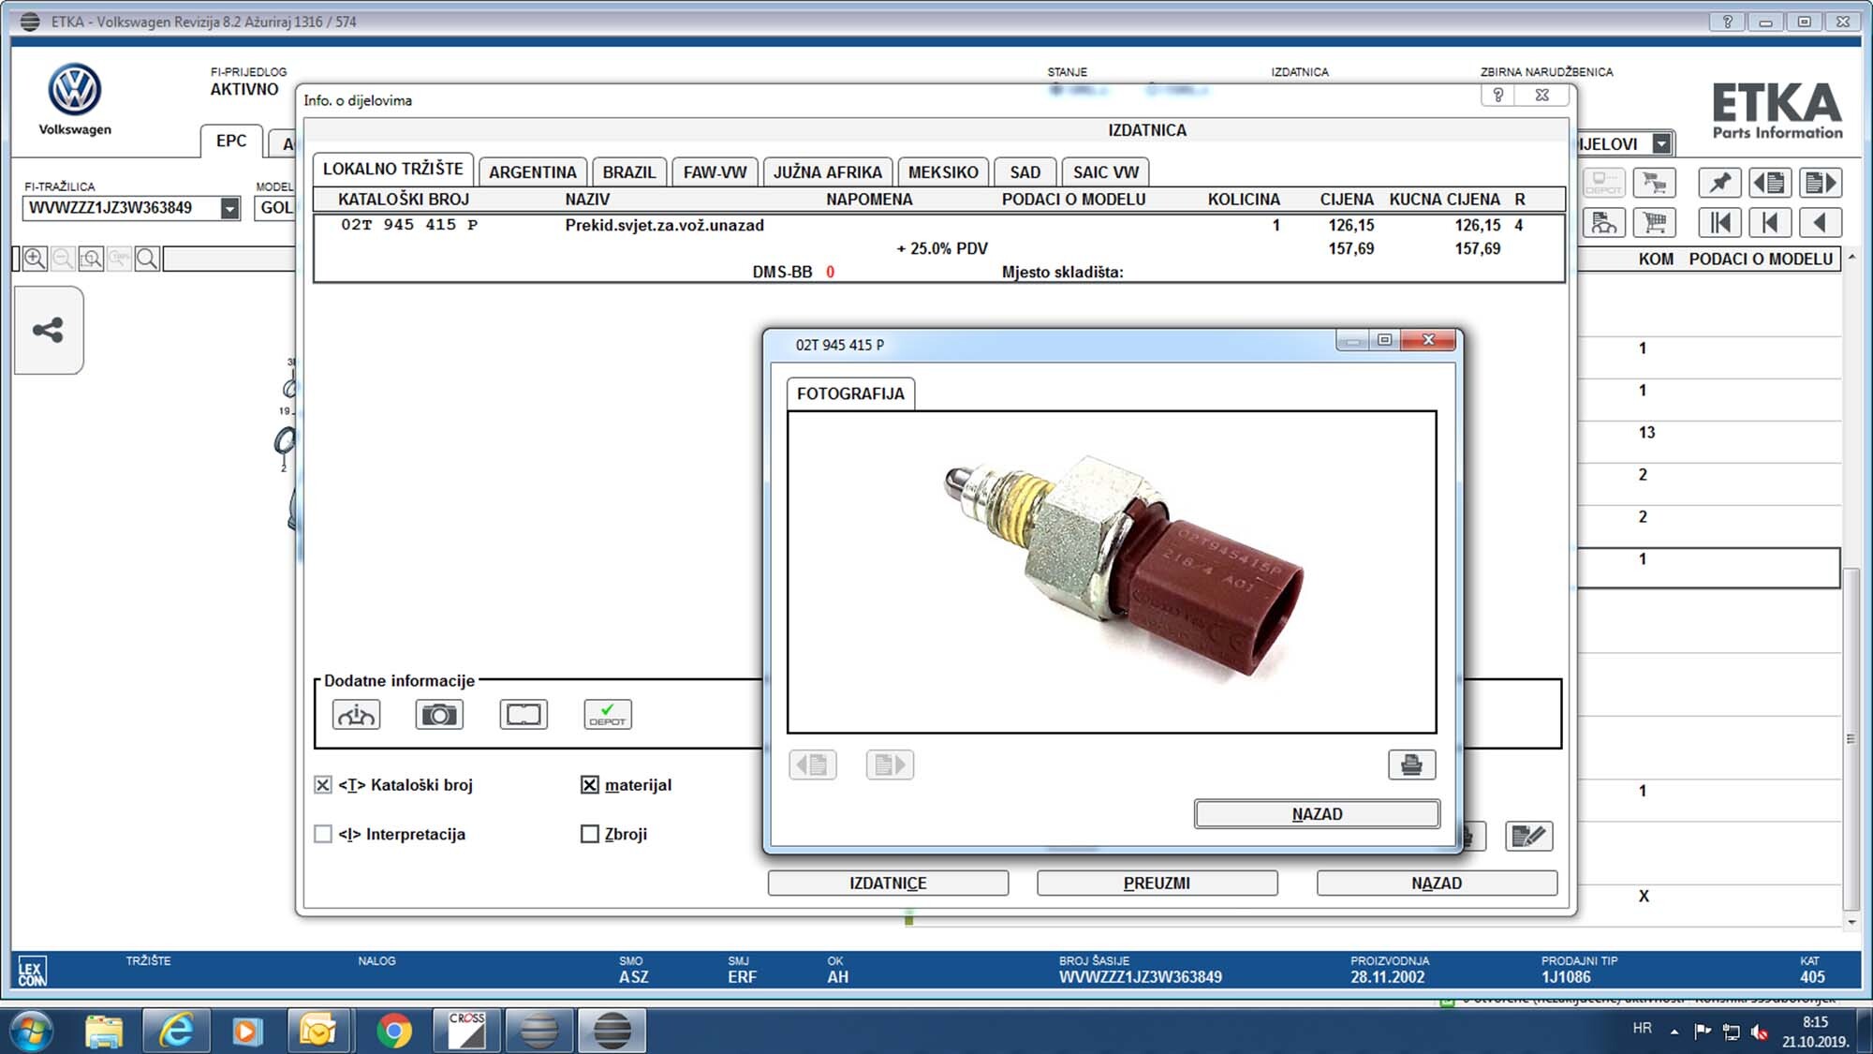Image resolution: width=1873 pixels, height=1054 pixels.
Task: Click the DEPOT checkmark icon
Action: (x=608, y=715)
